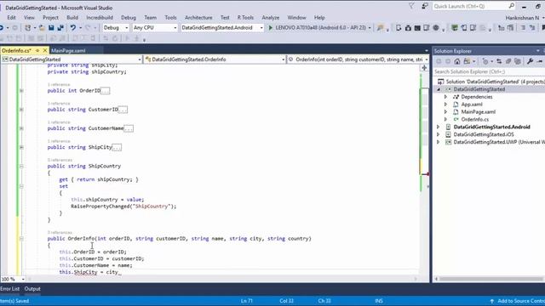Expand the DataGridGettingStarted.Android project node
This screenshot has width=545, height=306.
coord(439,127)
